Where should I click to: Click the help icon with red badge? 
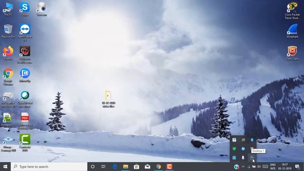[237, 167]
